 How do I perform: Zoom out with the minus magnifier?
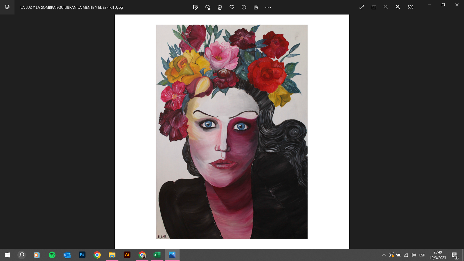[x=386, y=7]
